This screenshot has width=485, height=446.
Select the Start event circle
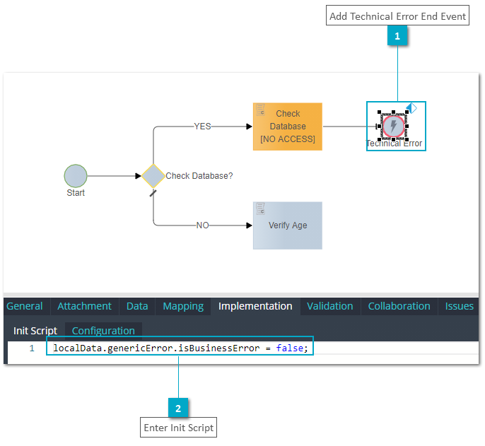click(76, 176)
